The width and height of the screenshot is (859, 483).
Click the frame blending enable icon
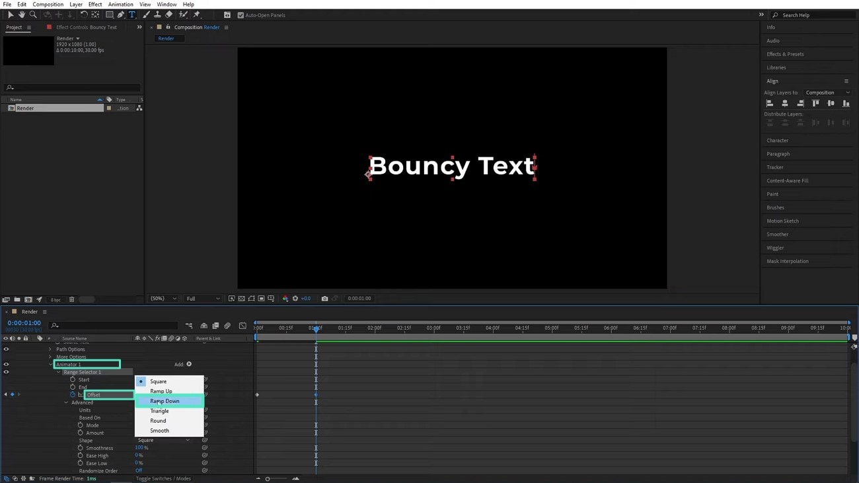[215, 326]
